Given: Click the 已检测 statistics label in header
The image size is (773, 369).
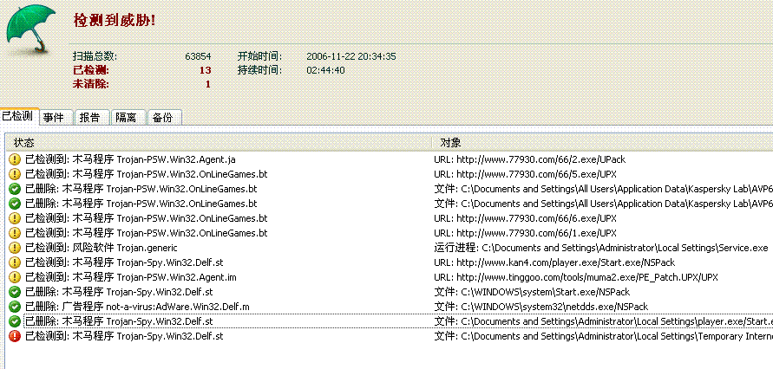Looking at the screenshot, I should point(91,70).
